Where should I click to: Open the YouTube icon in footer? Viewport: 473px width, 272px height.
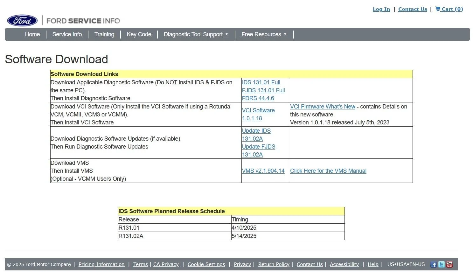pyautogui.click(x=449, y=264)
